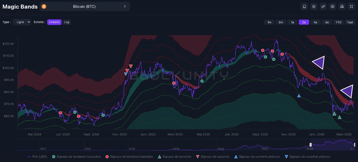The width and height of the screenshot is (358, 162).
Task: Click red bearish circle near Mars 2025
Action: point(174,83)
